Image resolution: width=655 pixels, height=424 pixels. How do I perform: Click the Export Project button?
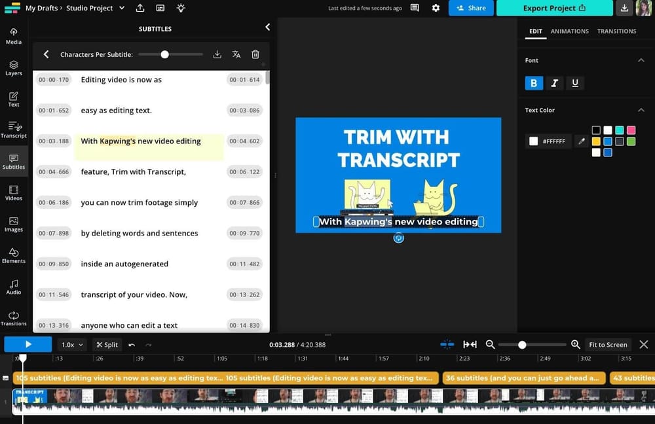tap(554, 9)
